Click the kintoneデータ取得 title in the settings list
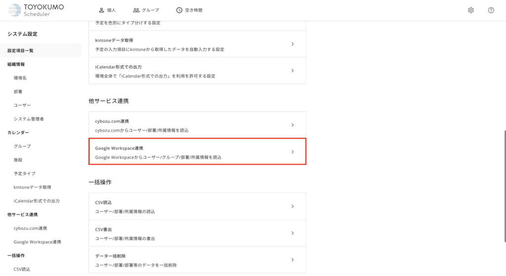Image resolution: width=506 pixels, height=276 pixels. (x=114, y=40)
